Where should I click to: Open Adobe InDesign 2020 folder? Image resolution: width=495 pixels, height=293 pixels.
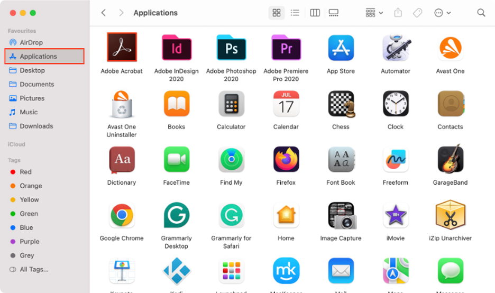pyautogui.click(x=177, y=48)
